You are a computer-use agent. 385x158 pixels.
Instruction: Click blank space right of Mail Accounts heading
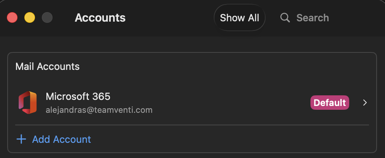(x=228, y=66)
